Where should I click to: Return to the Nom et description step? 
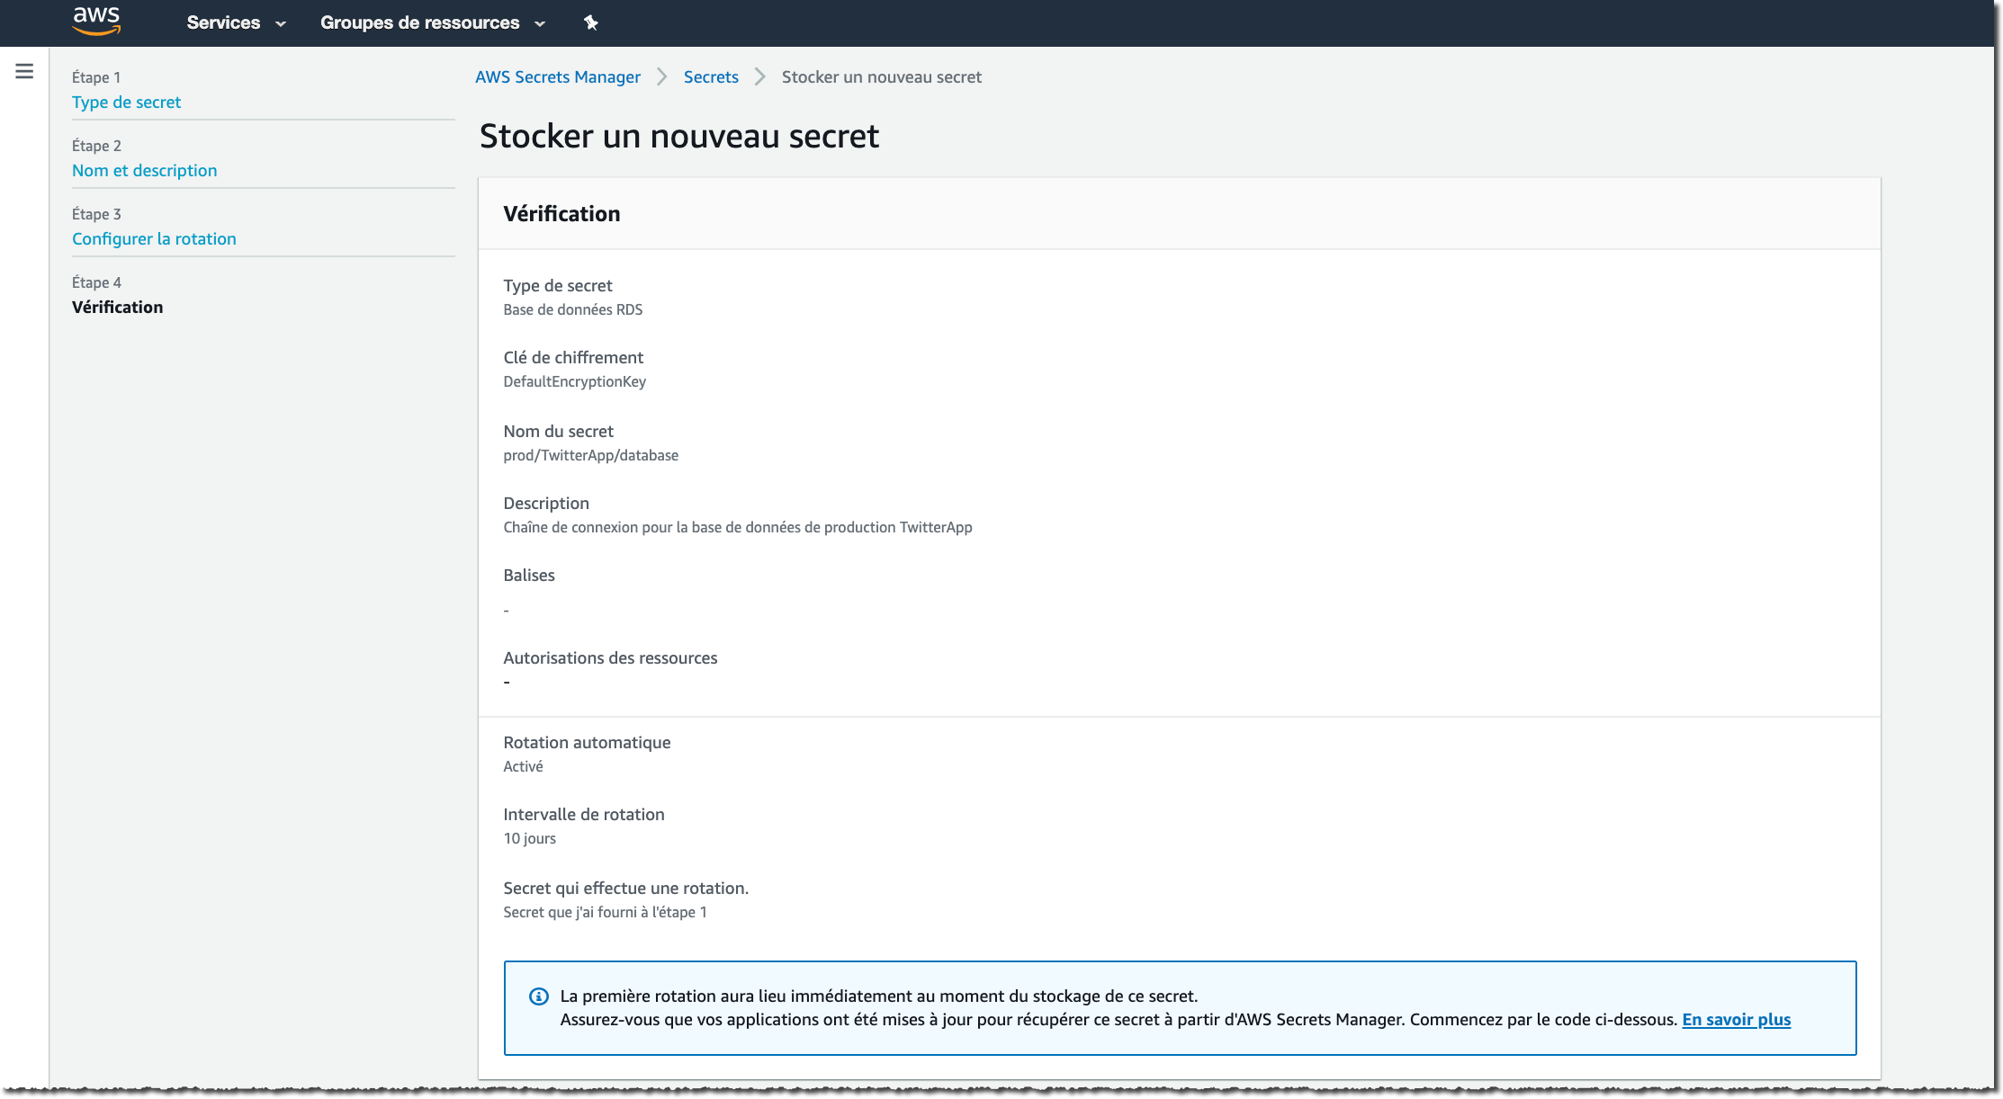(144, 171)
